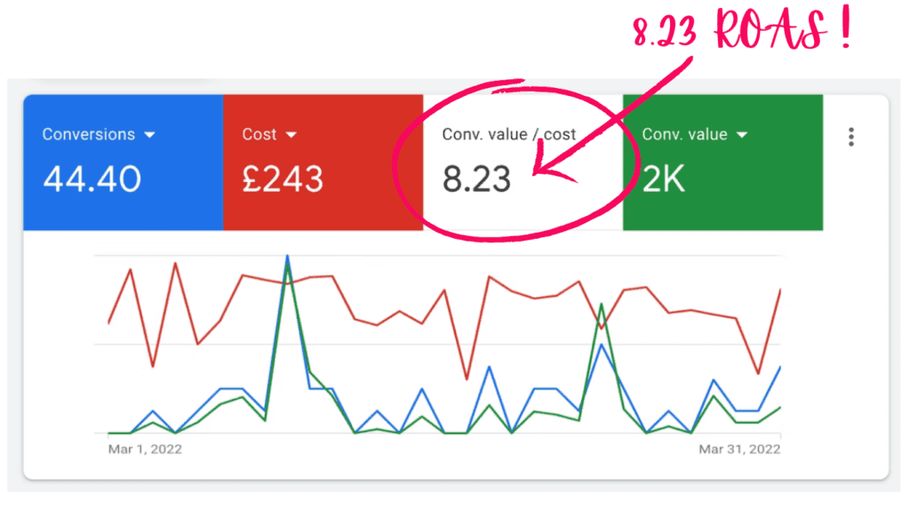This screenshot has height=508, width=910.
Task: Click the Mar 31, 2022 axis label
Action: (739, 448)
